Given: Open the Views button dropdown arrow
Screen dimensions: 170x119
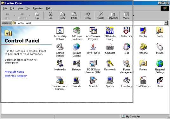Looking at the screenshot, I should 134,16.
